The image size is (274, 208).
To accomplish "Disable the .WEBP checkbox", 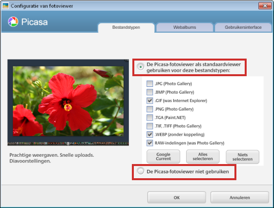I will [x=149, y=134].
